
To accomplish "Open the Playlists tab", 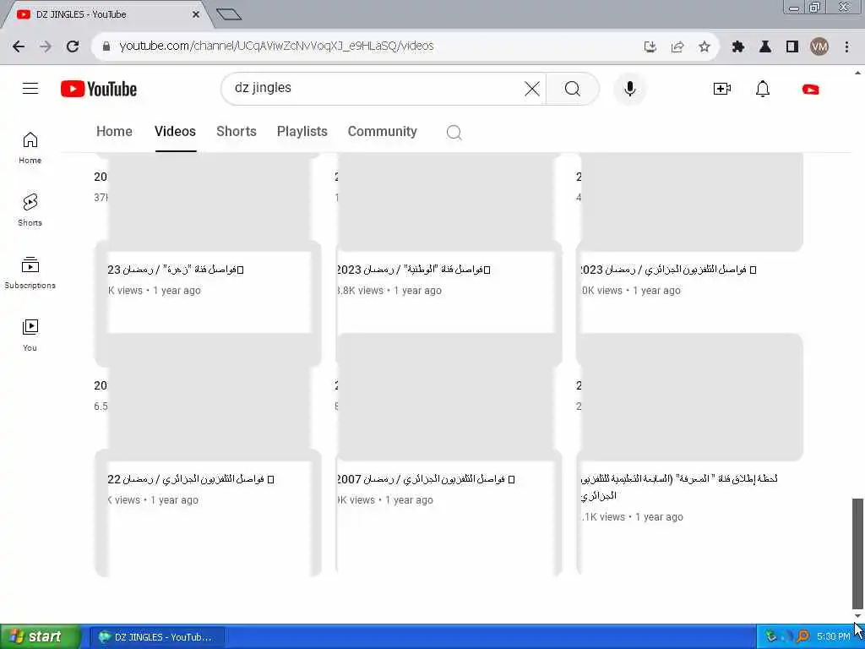I will 302,131.
